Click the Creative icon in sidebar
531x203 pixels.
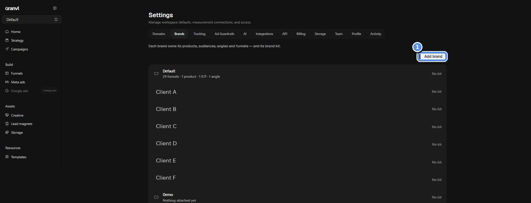coord(7,115)
